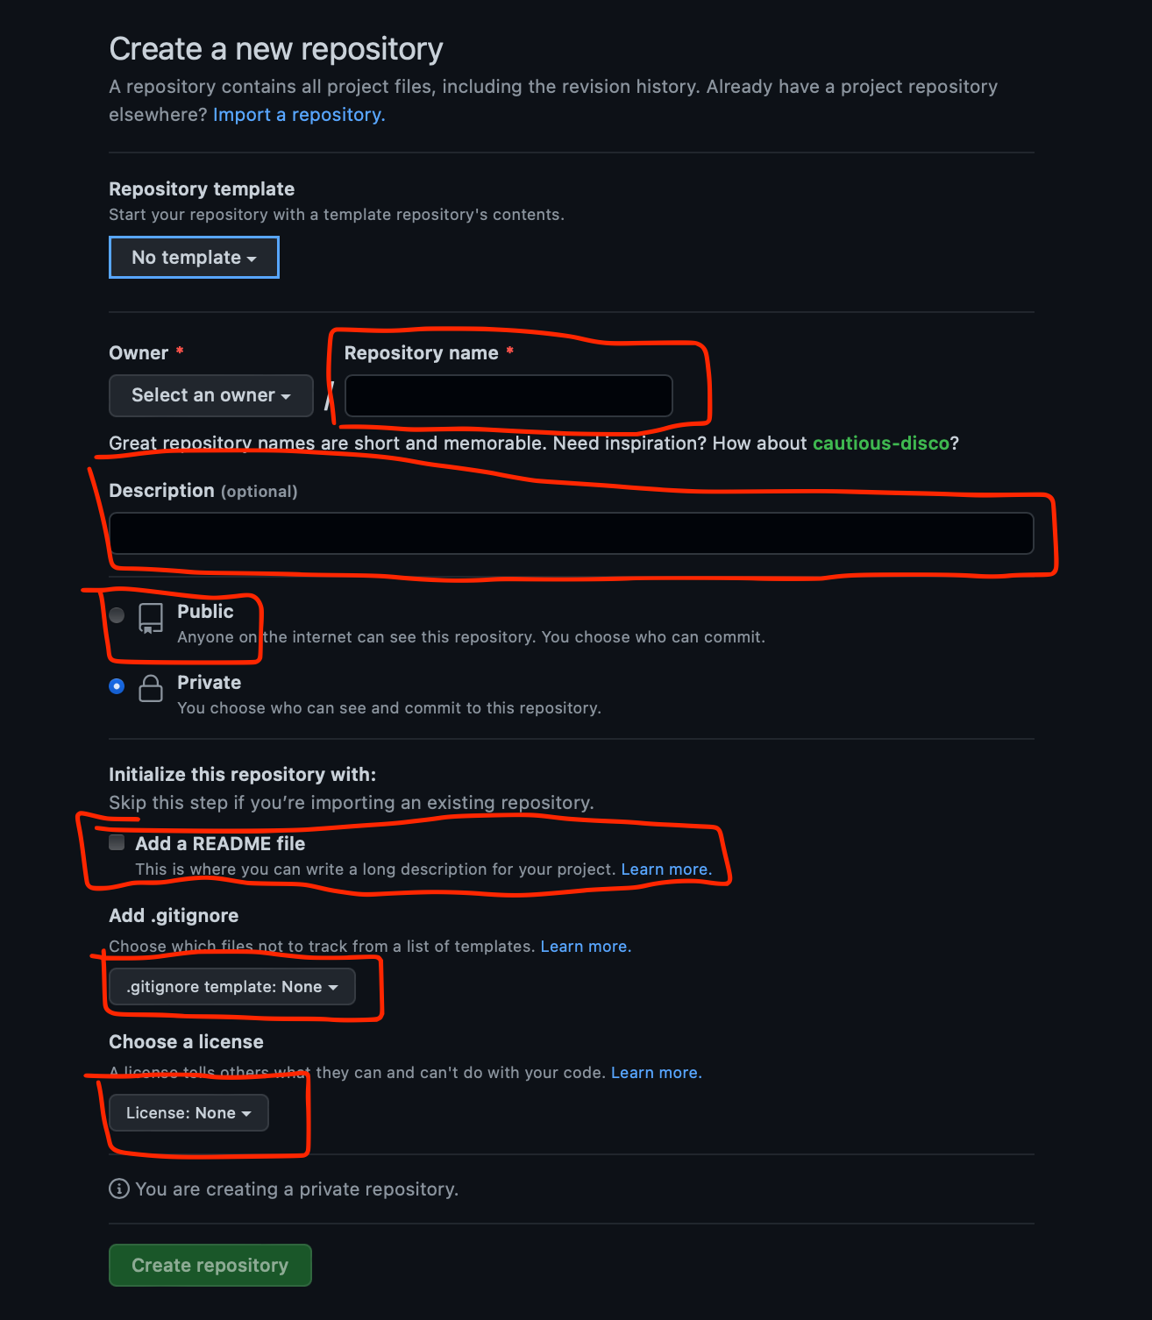Screen dimensions: 1152x1320
Task: Follow the Import a repository link
Action: click(x=299, y=115)
